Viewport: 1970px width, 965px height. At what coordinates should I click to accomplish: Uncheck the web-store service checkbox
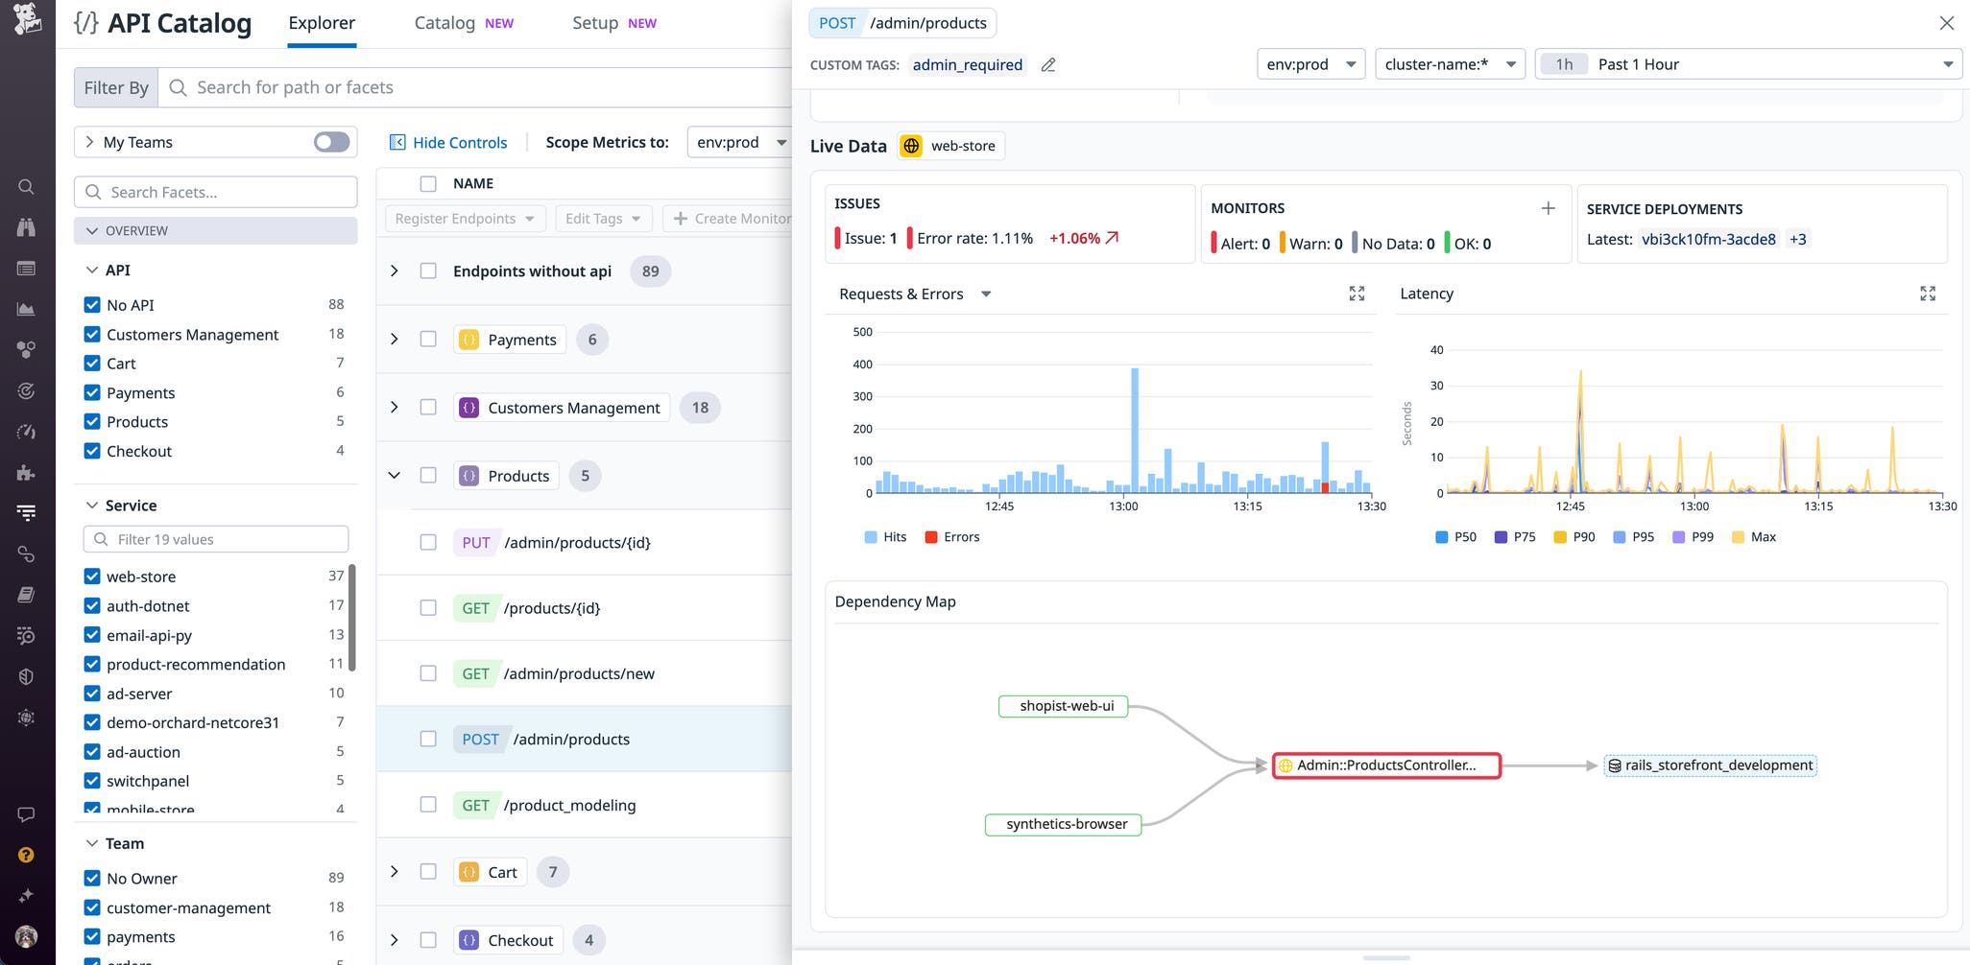click(x=92, y=577)
